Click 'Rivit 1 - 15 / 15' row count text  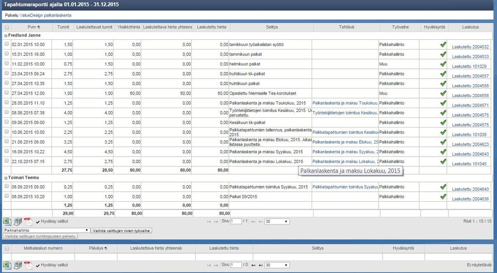(478, 222)
